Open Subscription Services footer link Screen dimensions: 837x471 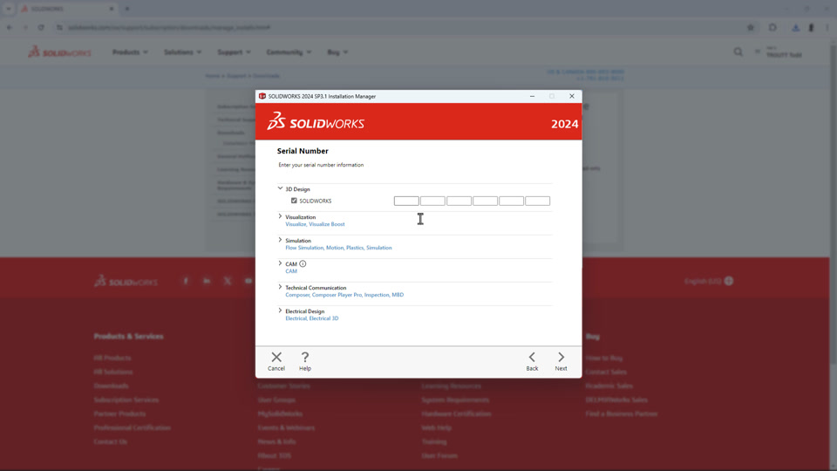coord(126,400)
